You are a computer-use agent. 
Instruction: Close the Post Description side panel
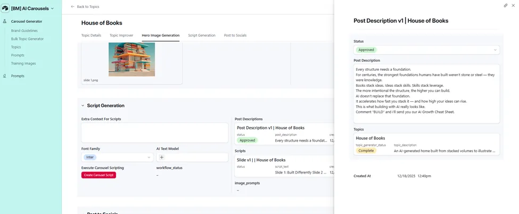point(513,5)
